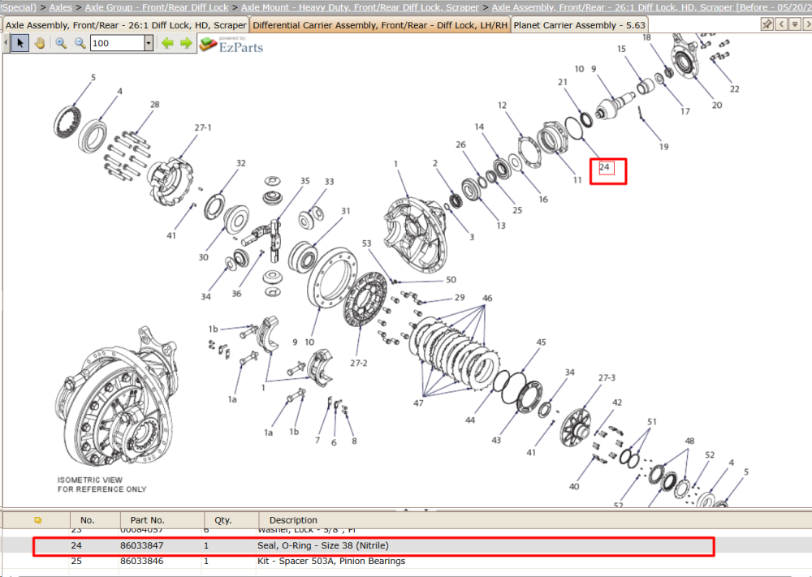812x577 pixels.
Task: Select the pointer arrow tool
Action: click(20, 43)
